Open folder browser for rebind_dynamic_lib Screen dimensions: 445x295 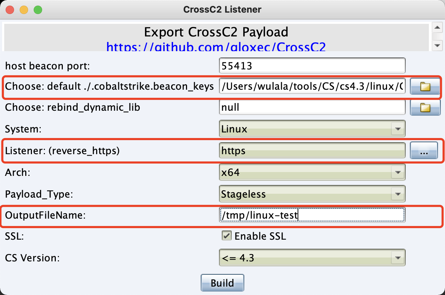tap(425, 108)
